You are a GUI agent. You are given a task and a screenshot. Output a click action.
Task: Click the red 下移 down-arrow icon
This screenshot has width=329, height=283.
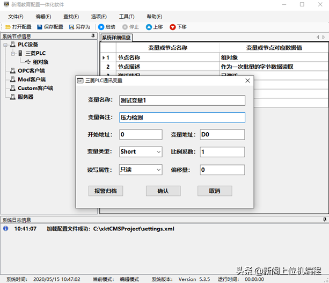tap(173, 27)
